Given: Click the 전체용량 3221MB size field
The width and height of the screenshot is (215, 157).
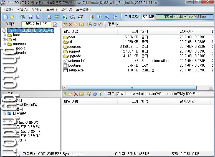Looking at the screenshot, I should pos(148,17).
